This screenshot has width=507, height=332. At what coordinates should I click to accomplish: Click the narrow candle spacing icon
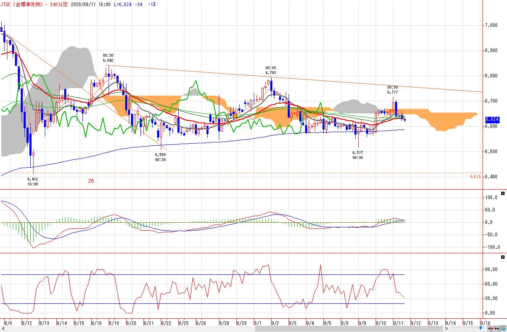490,329
